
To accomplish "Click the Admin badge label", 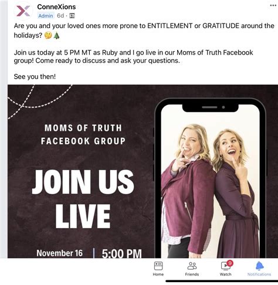I will tap(46, 16).
